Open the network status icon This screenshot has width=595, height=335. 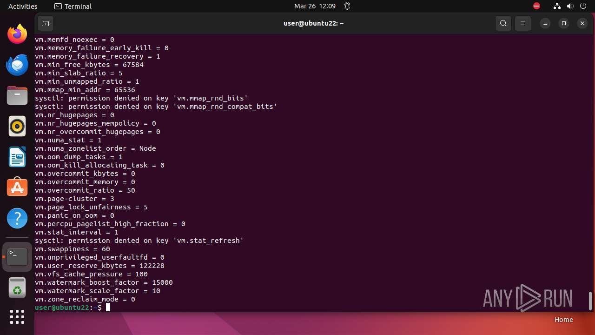(x=557, y=7)
